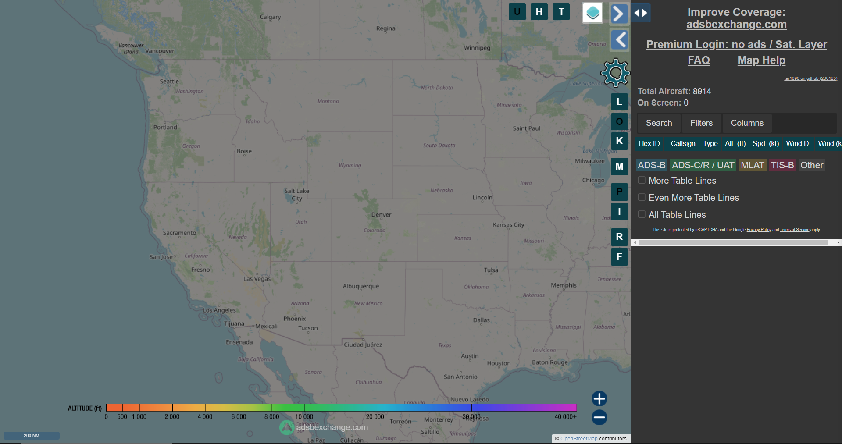Zoom in with the plus button
842x444 pixels.
(599, 398)
